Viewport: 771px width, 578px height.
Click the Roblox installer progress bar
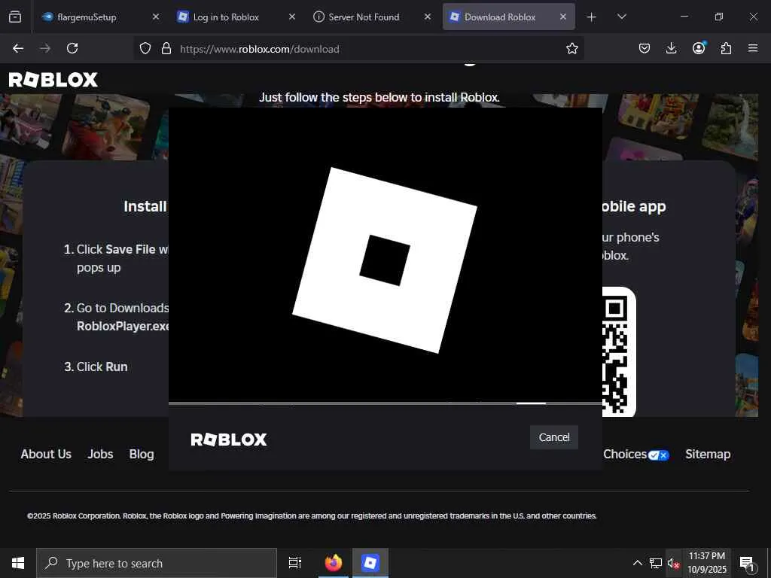(385, 403)
